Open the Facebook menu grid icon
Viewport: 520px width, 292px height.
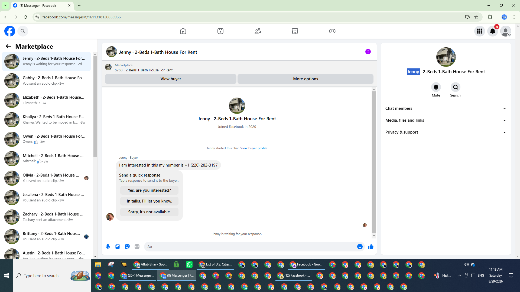coord(480,31)
